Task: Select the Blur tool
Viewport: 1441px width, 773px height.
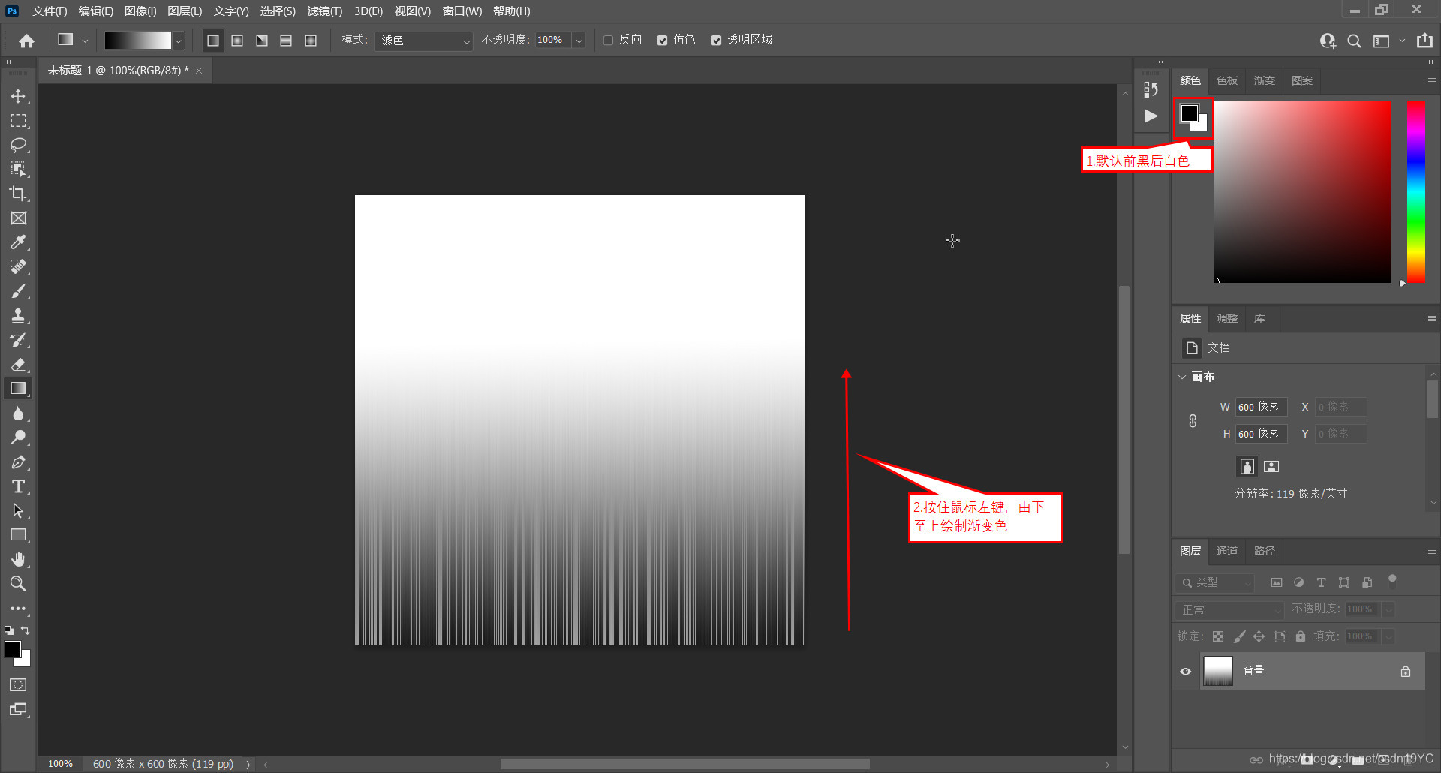Action: coord(18,414)
